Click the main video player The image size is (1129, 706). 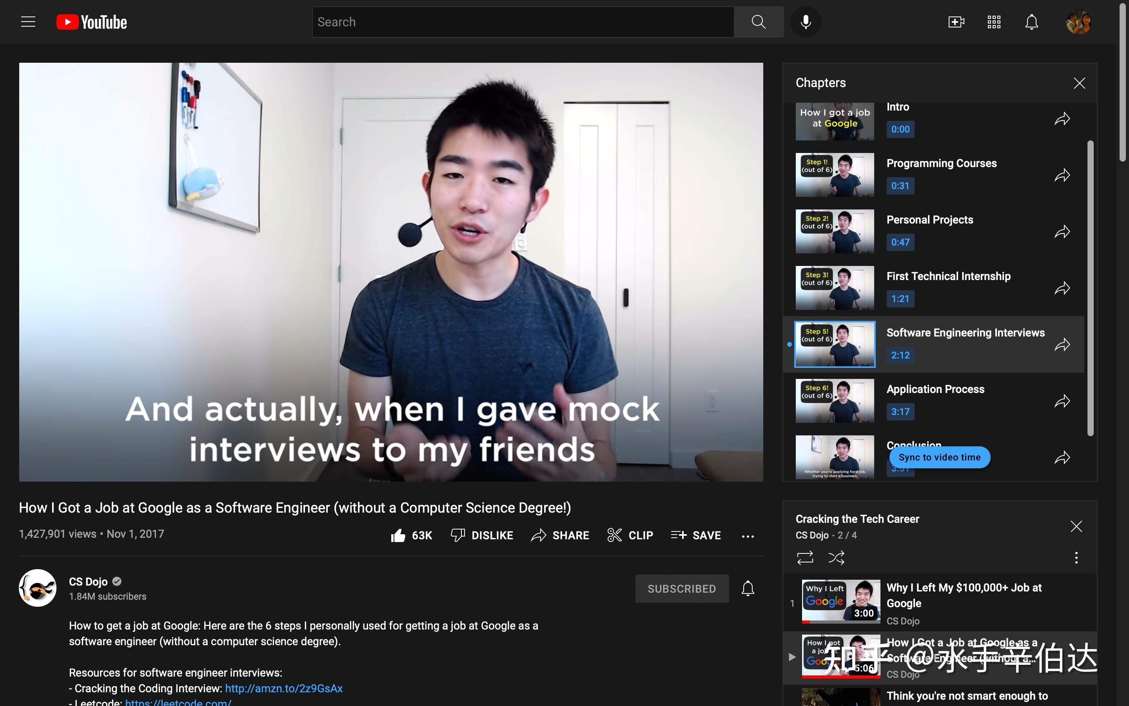(391, 272)
